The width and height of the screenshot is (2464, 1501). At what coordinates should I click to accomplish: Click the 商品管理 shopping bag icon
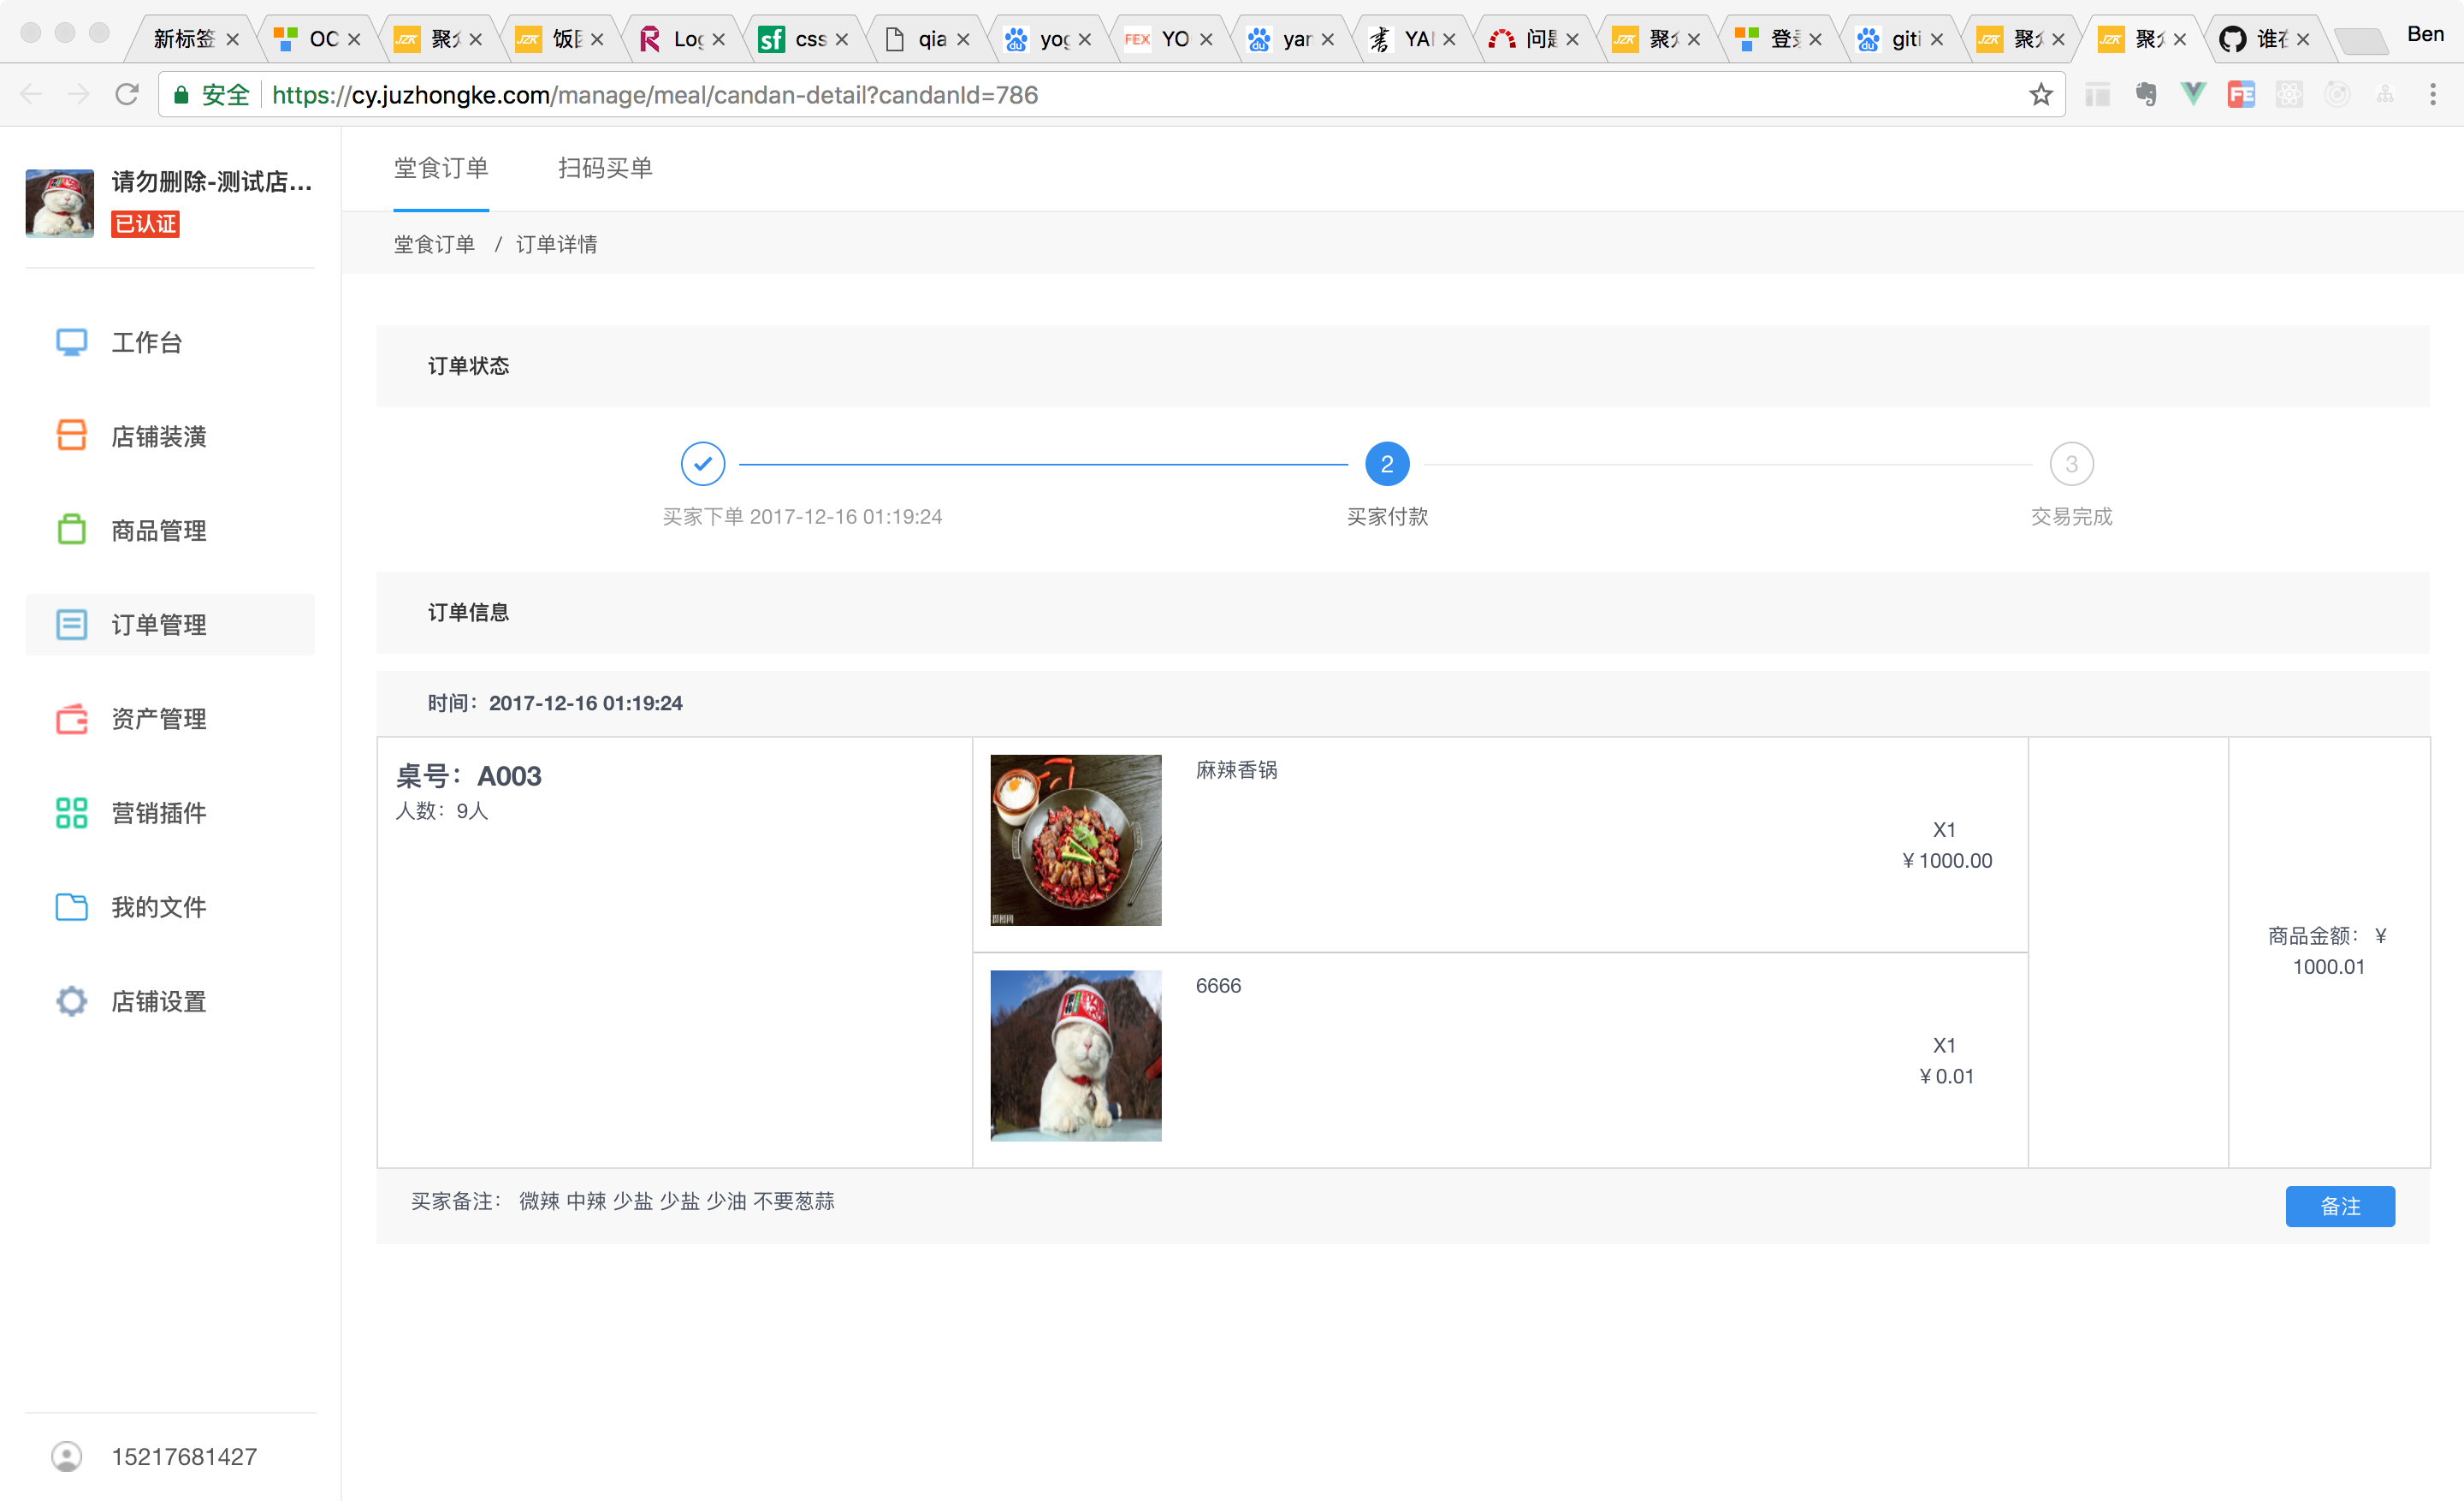tap(71, 530)
